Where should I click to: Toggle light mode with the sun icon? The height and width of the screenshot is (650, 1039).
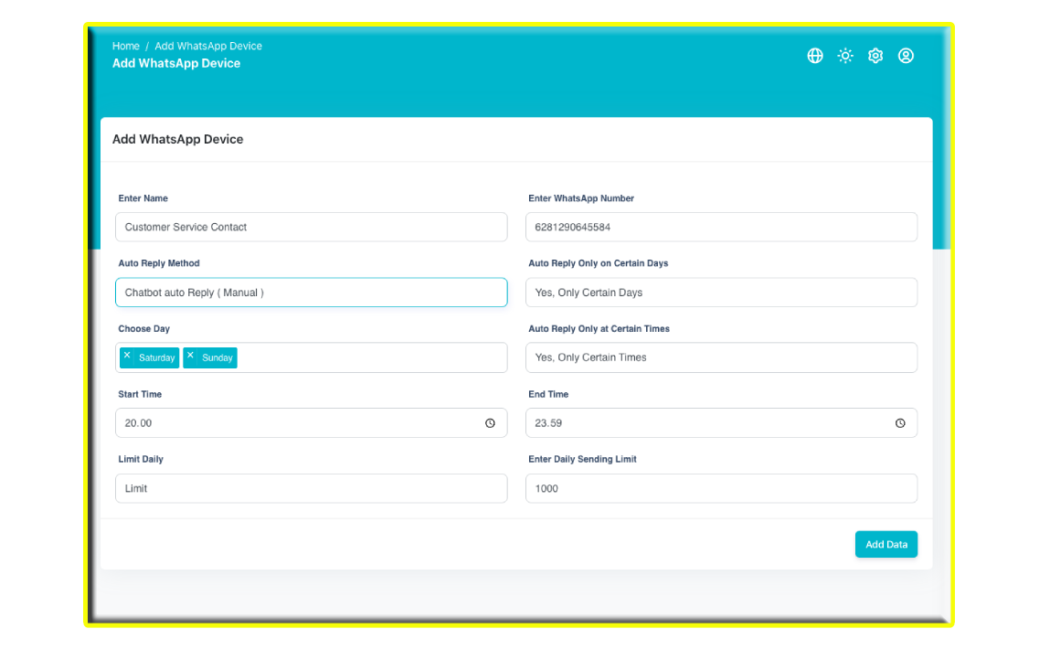[x=845, y=56]
